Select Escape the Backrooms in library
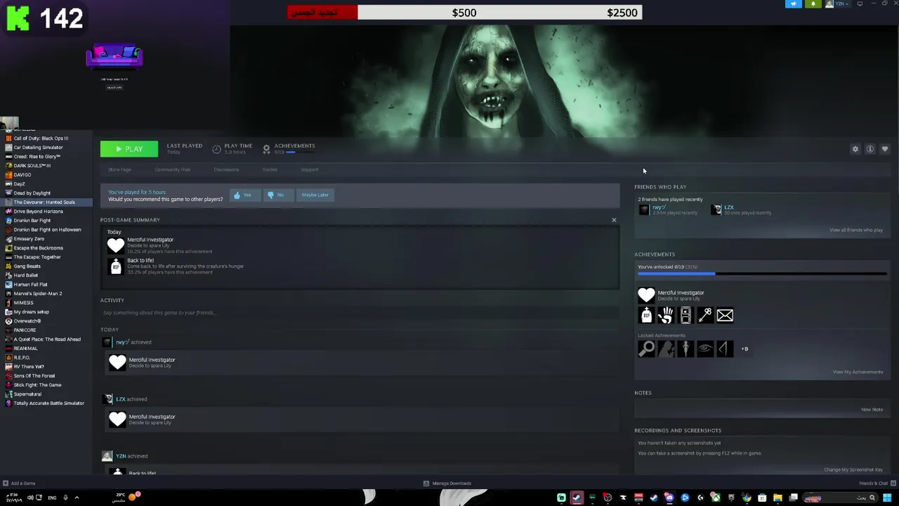 tap(38, 248)
